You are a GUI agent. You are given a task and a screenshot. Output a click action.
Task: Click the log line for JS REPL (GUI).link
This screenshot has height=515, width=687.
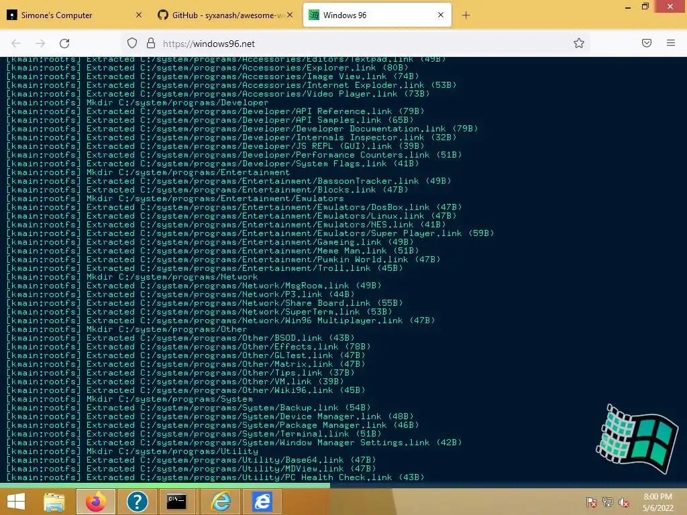[215, 146]
